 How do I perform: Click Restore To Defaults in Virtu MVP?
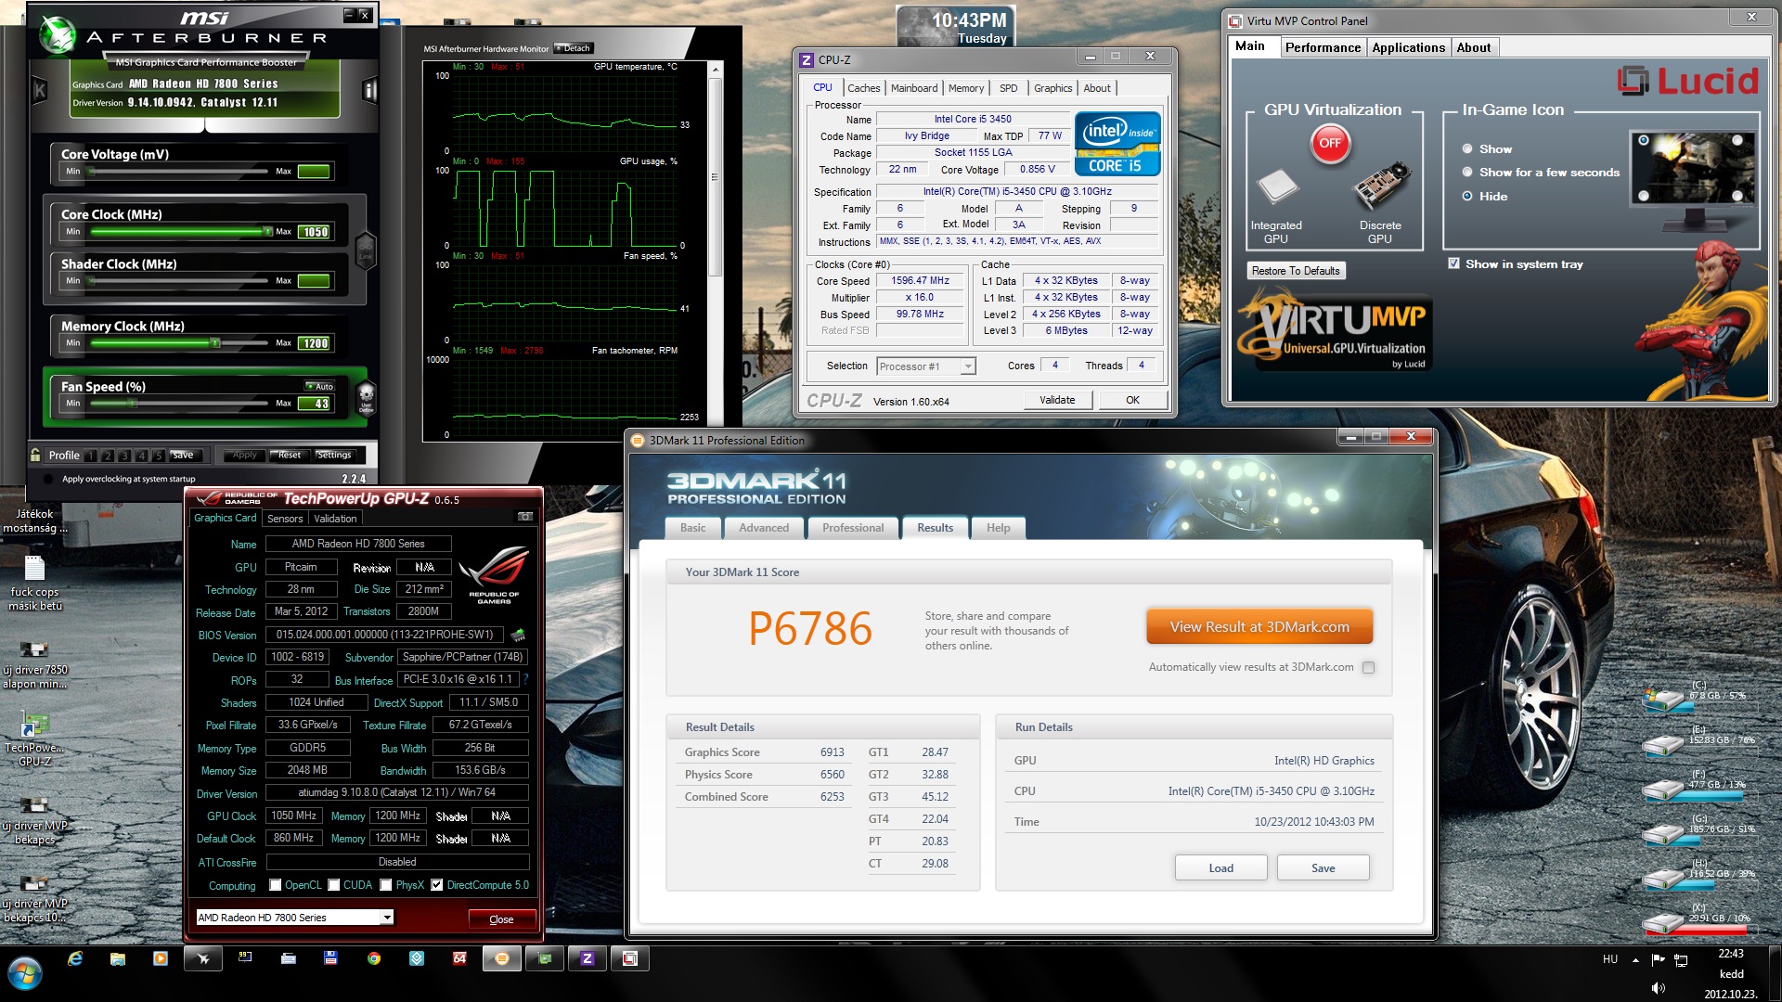1296,271
